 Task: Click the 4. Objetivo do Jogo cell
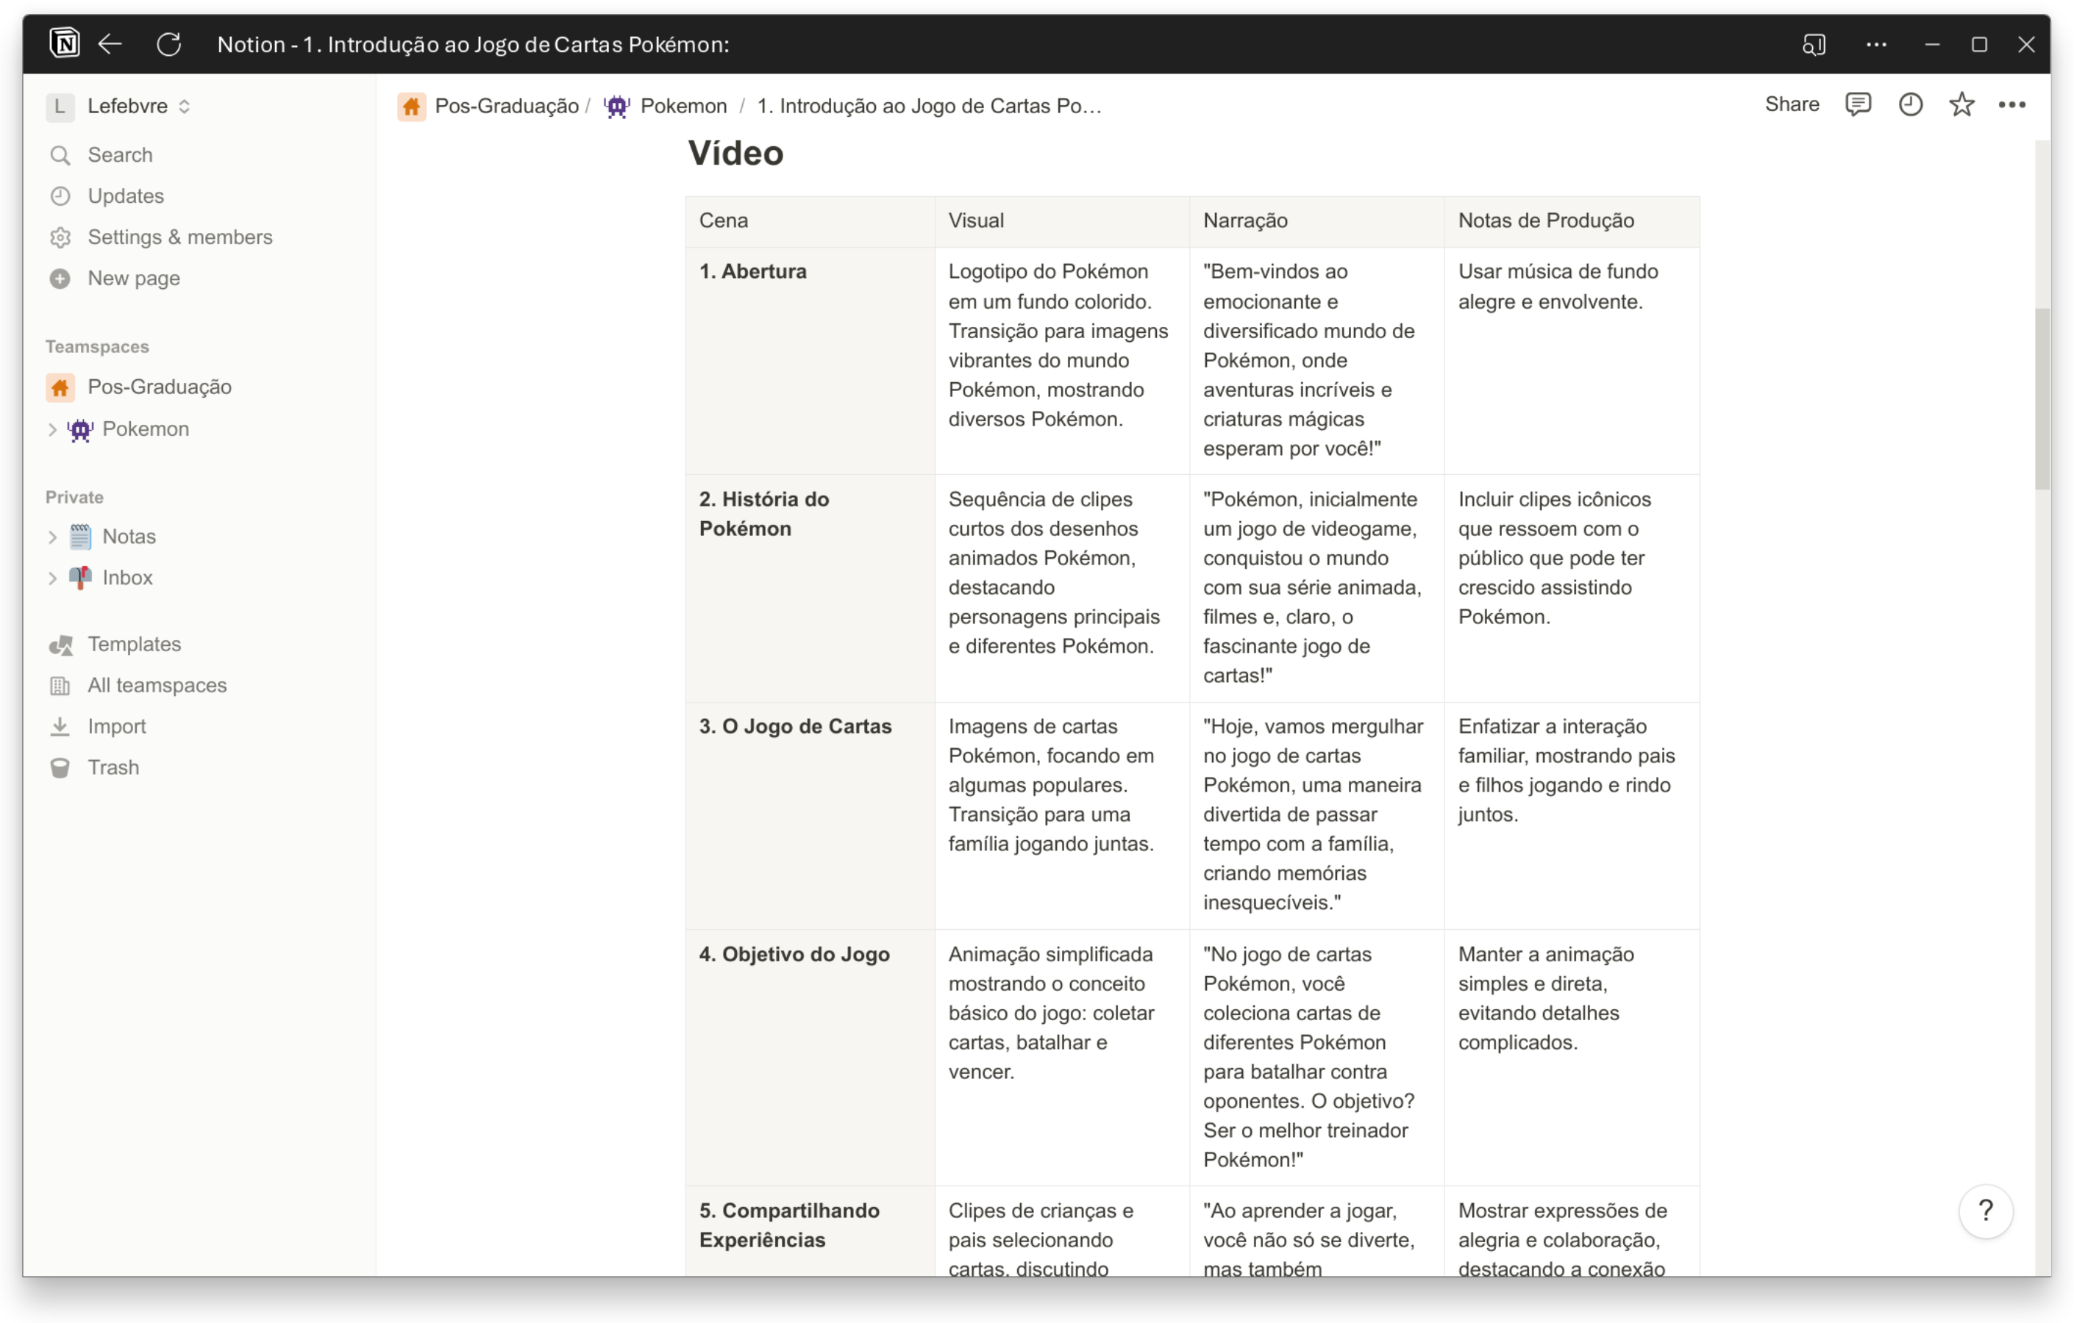tap(810, 1057)
